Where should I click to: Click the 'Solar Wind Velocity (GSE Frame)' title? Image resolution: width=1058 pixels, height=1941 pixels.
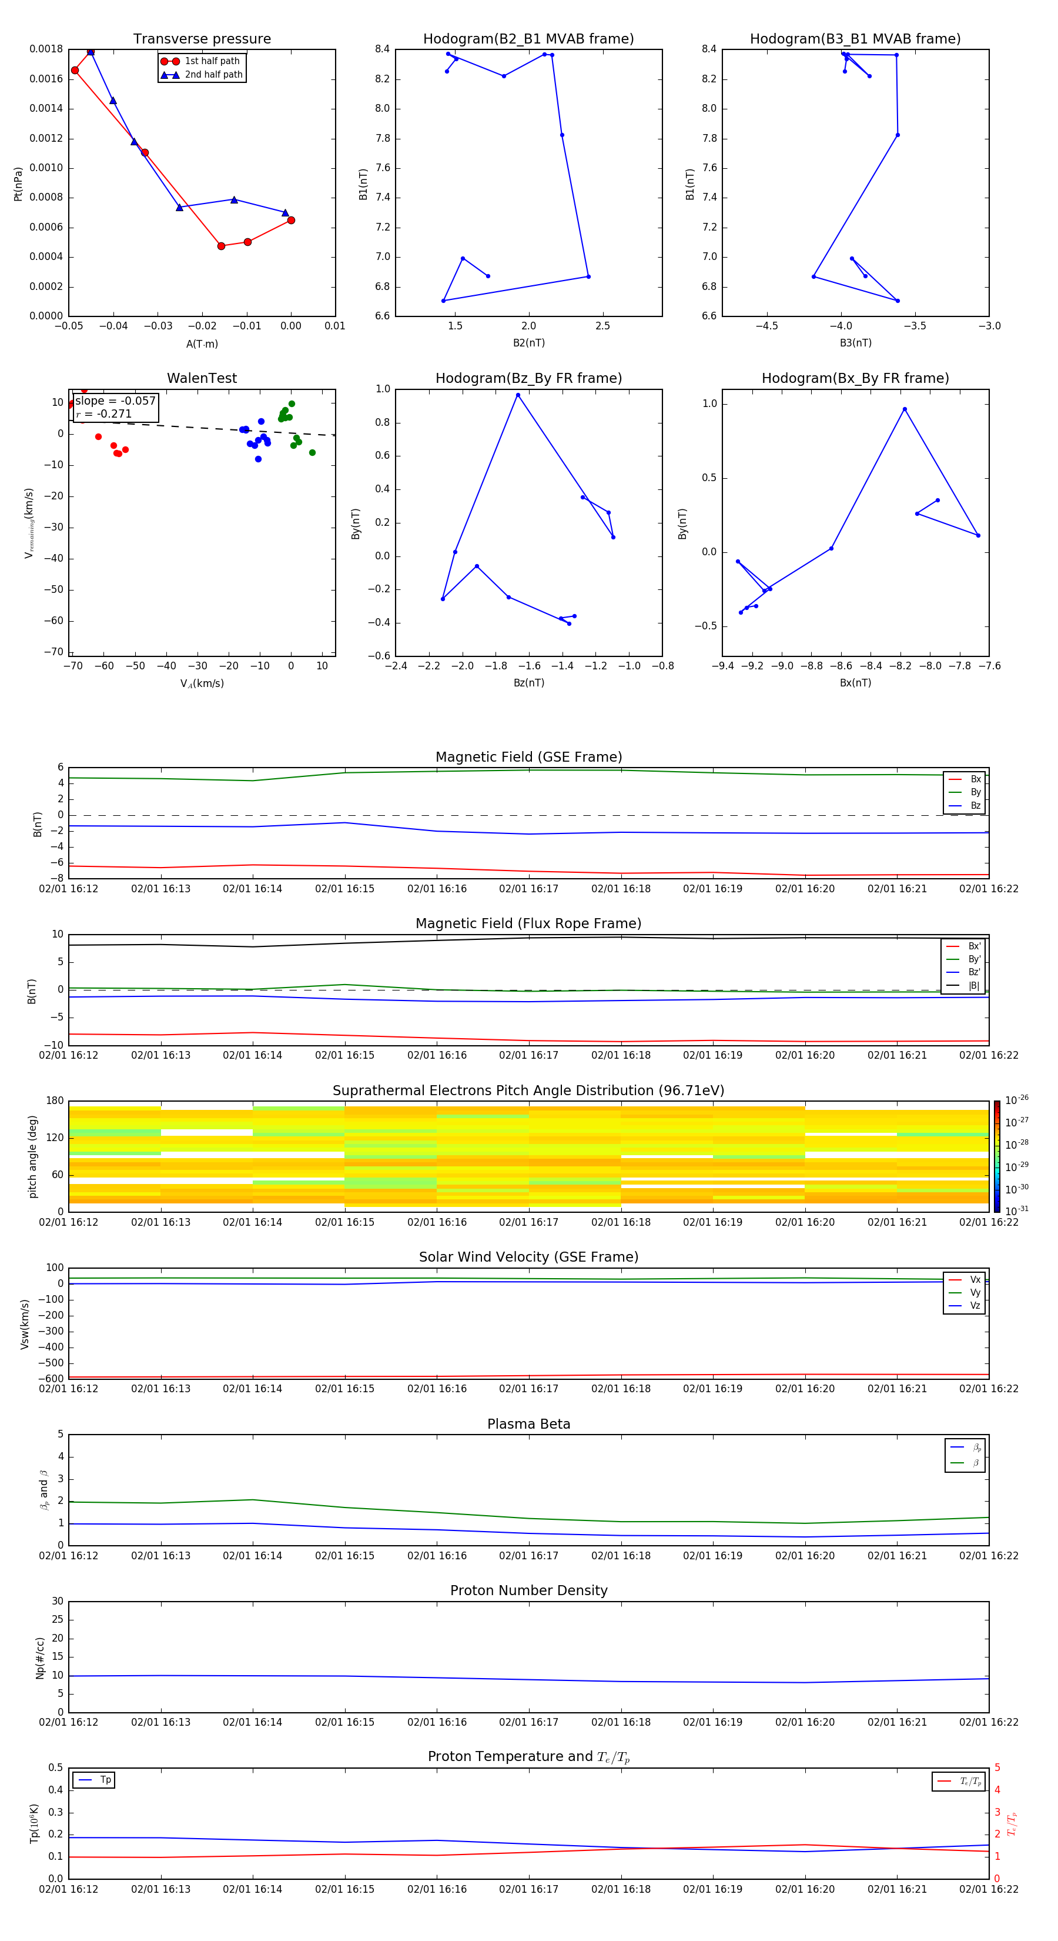pos(528,1257)
